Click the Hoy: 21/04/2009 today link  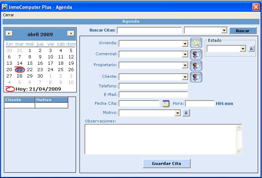coord(38,89)
